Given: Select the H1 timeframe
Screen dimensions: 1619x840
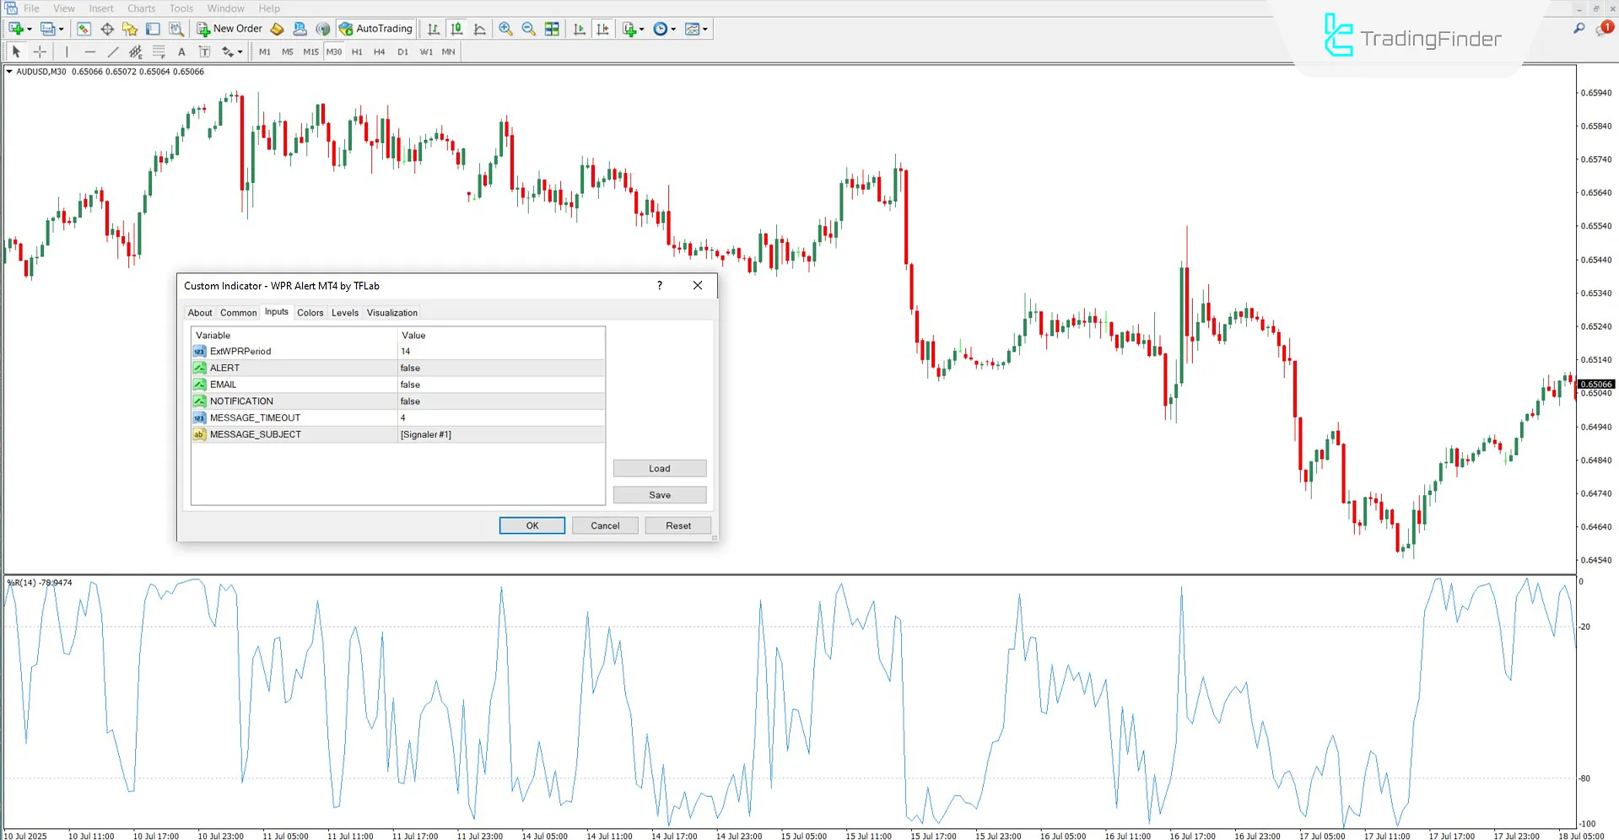Looking at the screenshot, I should [357, 51].
